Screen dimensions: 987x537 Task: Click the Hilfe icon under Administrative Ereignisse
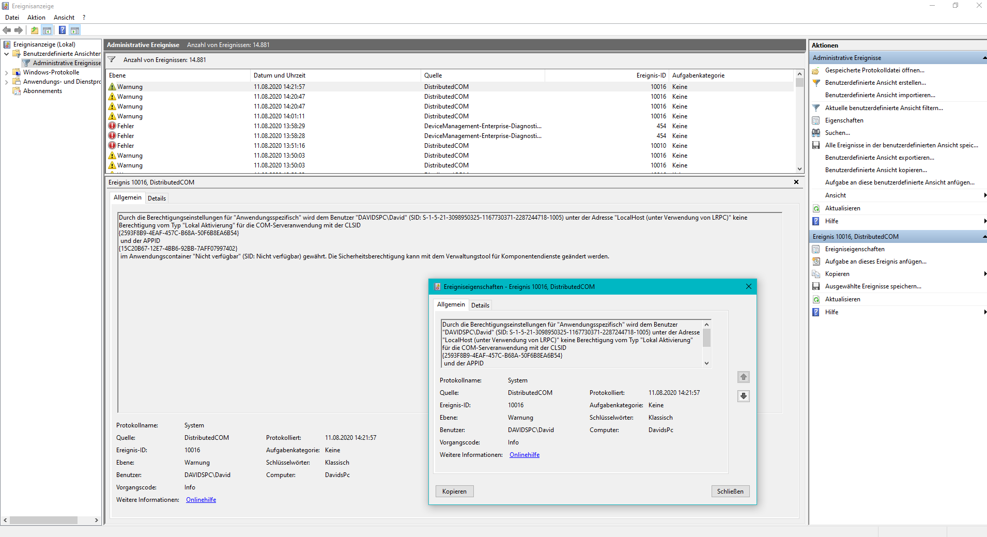click(x=816, y=221)
